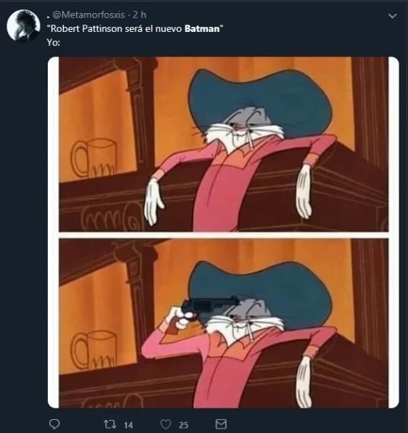Retweet this post using the arrows icon

(109, 424)
